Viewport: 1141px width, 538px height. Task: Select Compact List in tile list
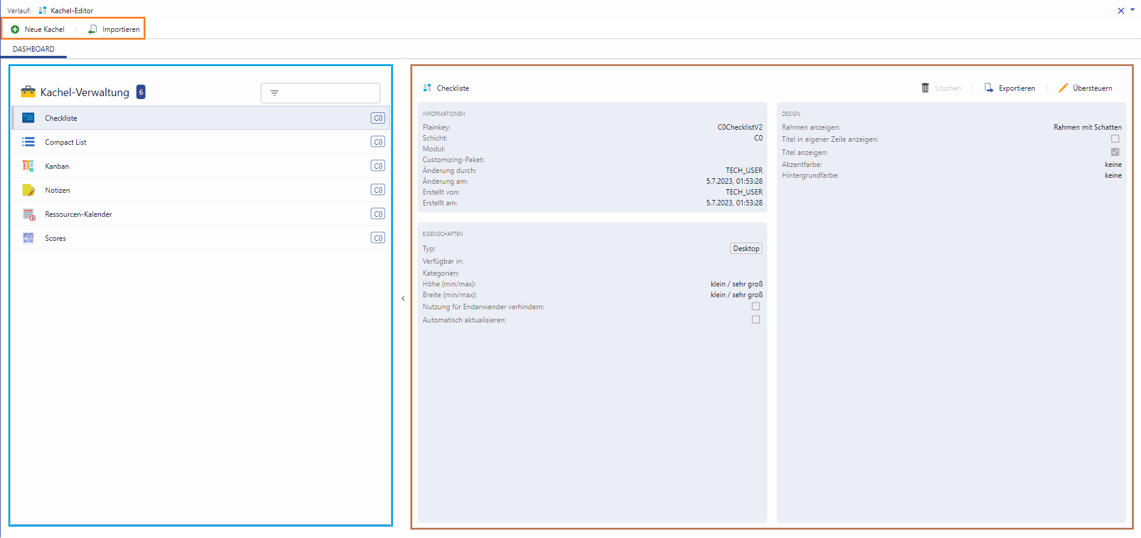65,142
